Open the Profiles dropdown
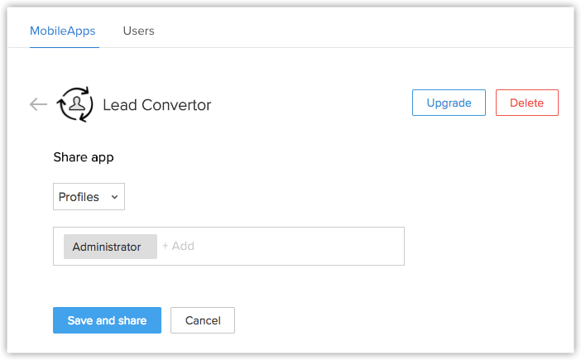 tap(89, 197)
